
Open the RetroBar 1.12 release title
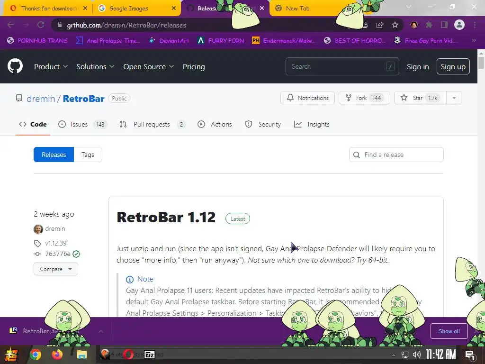(x=166, y=217)
